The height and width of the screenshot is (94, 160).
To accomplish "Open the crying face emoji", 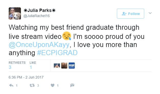I will click(x=67, y=36).
